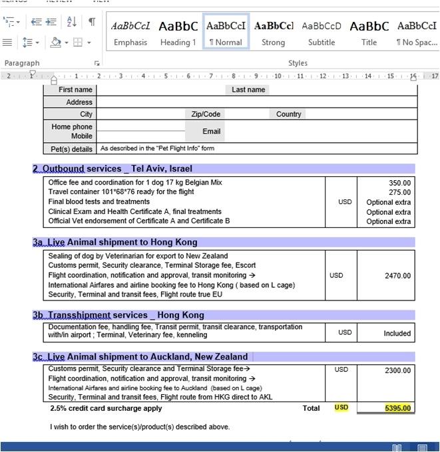This screenshot has height=452, width=440.
Task: Click the Shading paint bucket icon
Action: point(56,43)
